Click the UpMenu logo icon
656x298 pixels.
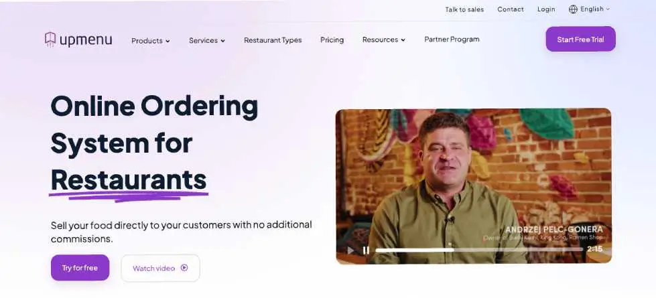(50, 40)
